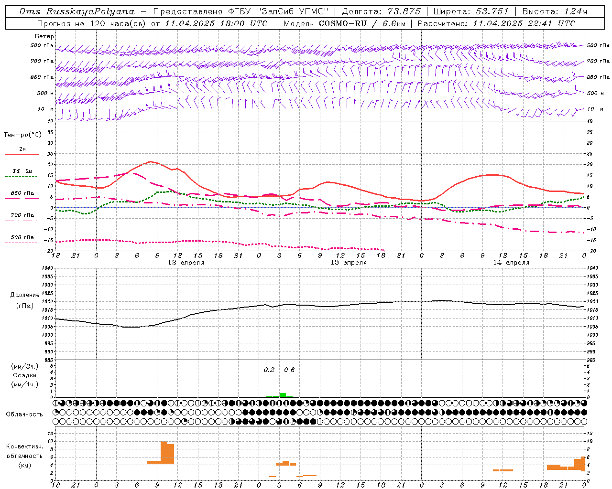Click the 14 апреля date label
612x489 pixels.
pos(511,263)
